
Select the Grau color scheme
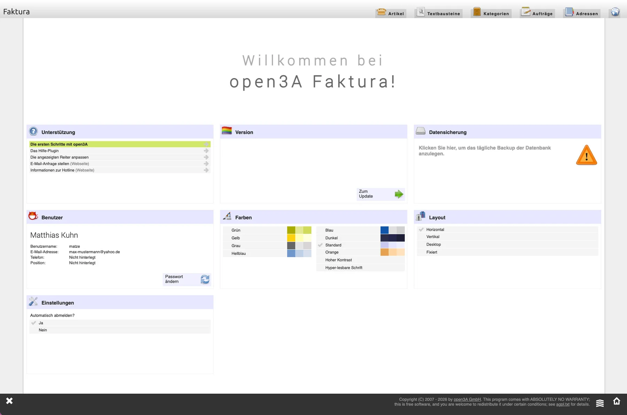coord(267,246)
